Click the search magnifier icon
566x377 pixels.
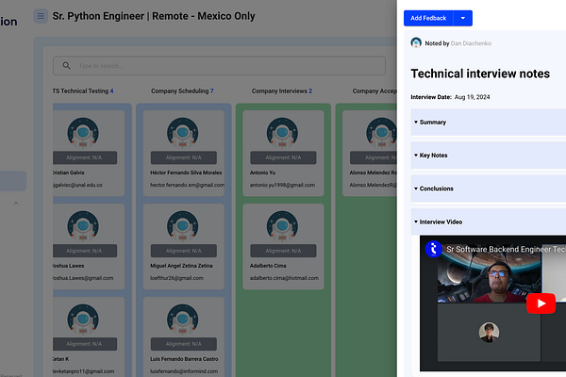(66, 66)
